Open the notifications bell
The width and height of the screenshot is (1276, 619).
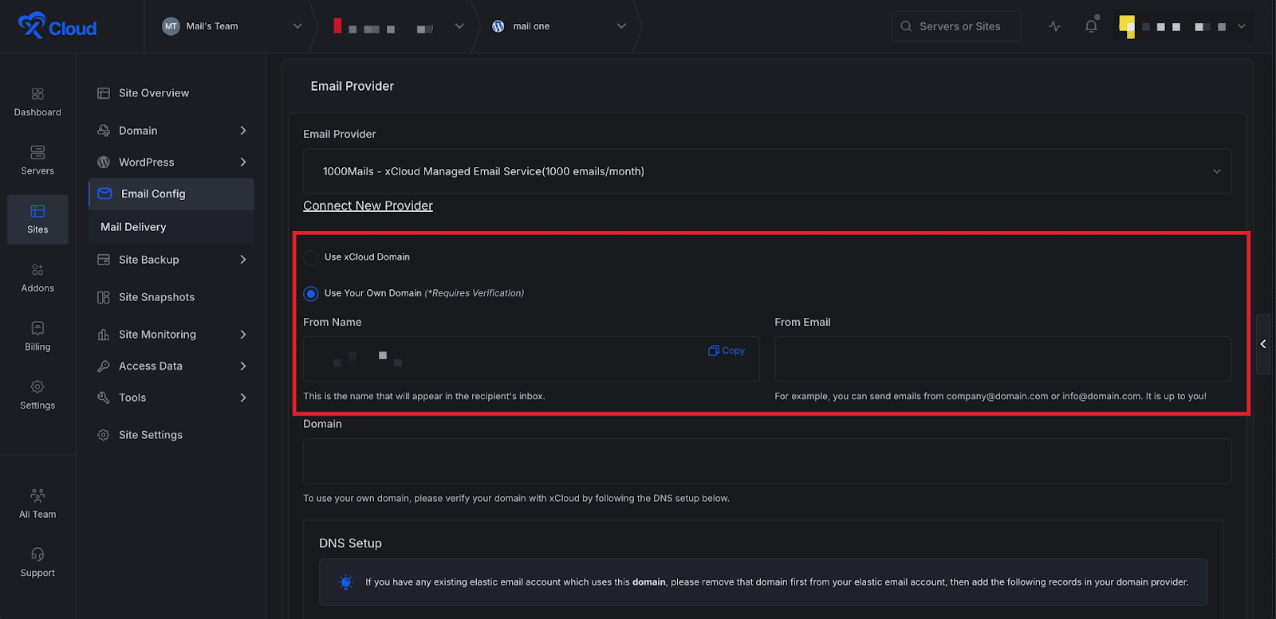[1091, 25]
